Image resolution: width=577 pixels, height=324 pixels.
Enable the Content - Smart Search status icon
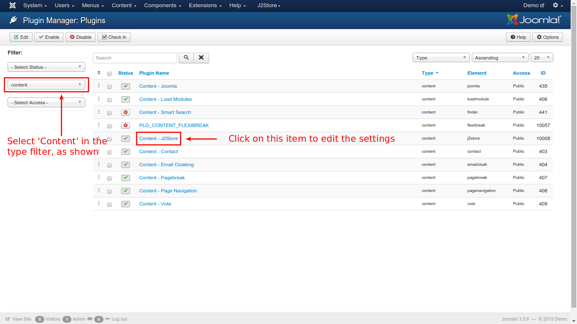125,112
